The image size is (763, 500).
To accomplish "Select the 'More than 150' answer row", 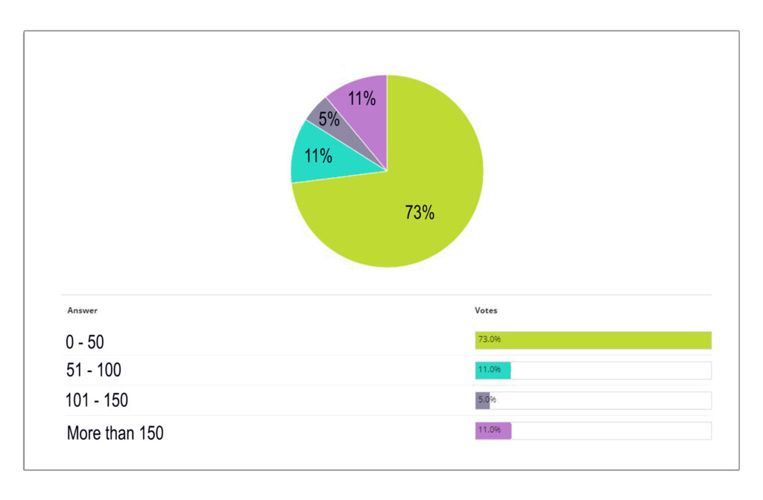I will pyautogui.click(x=387, y=432).
